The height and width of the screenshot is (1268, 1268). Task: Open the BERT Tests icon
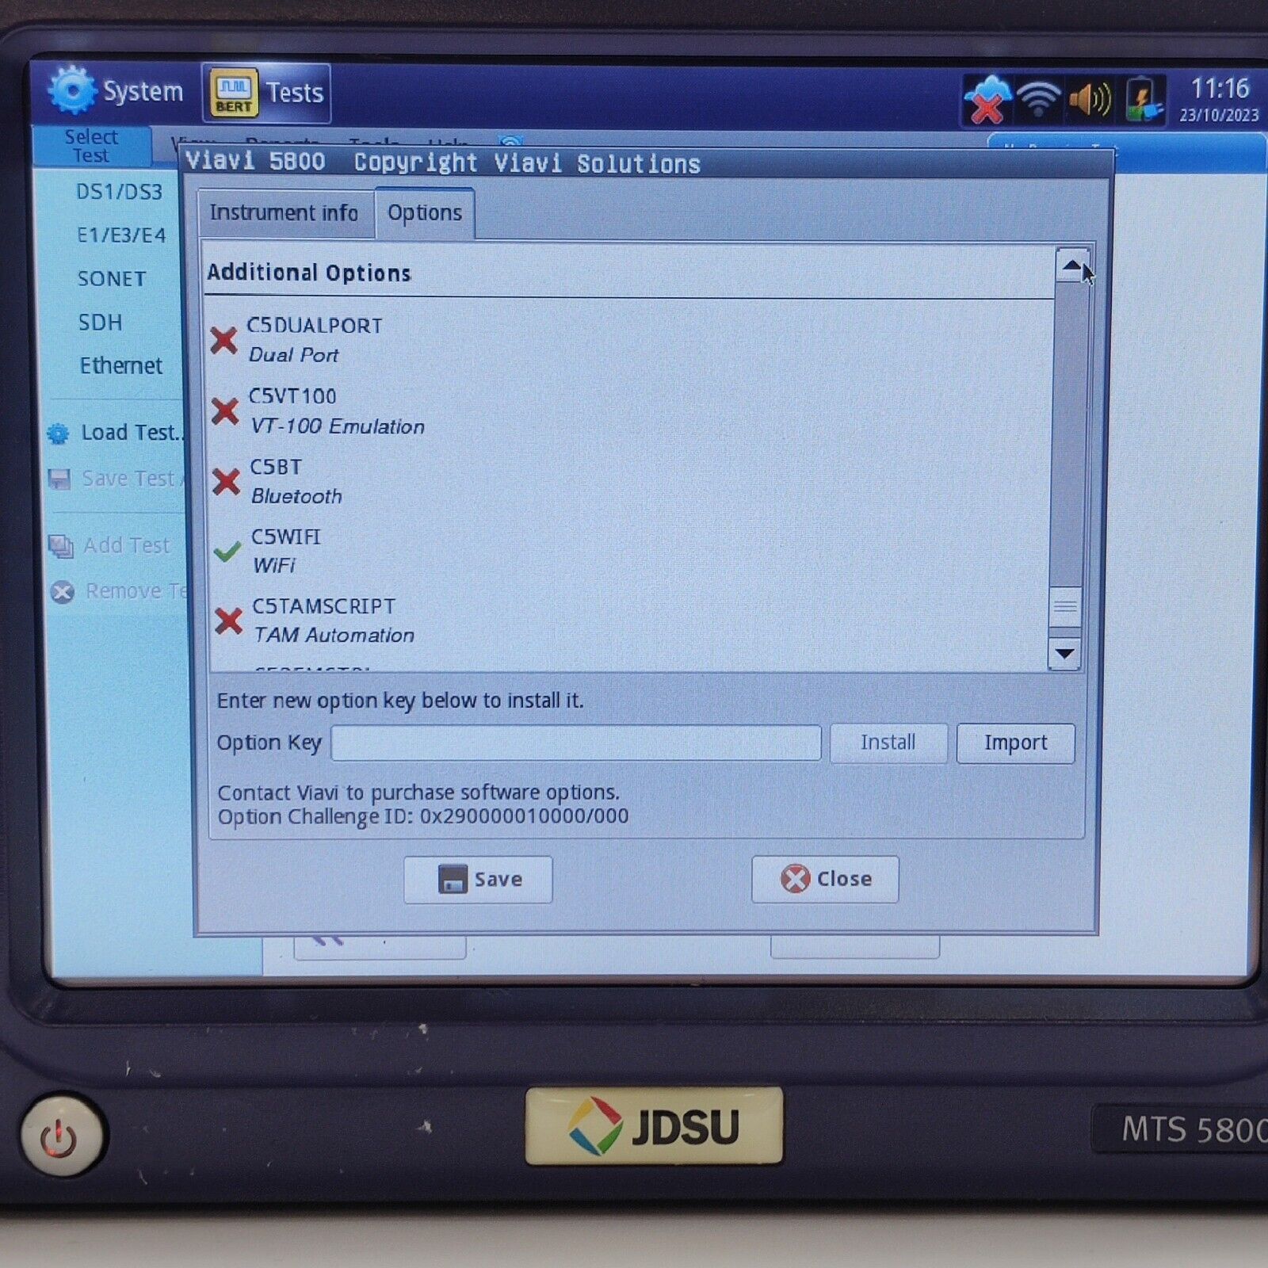pyautogui.click(x=233, y=94)
